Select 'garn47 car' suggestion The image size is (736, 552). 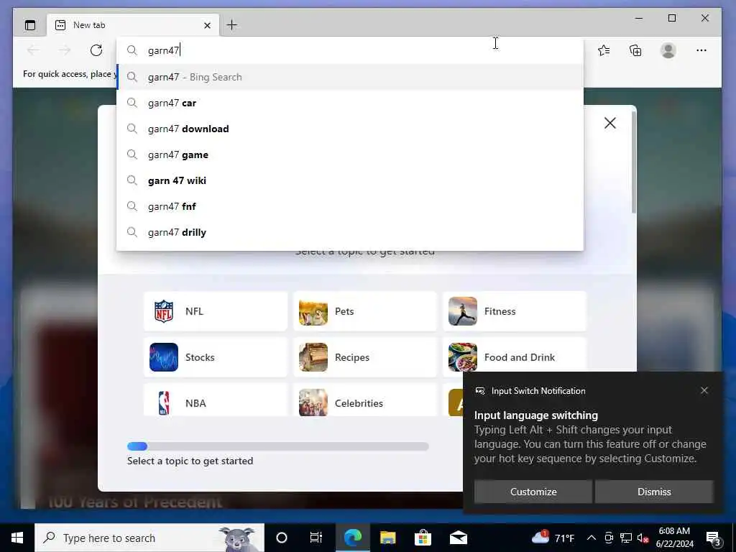point(350,103)
